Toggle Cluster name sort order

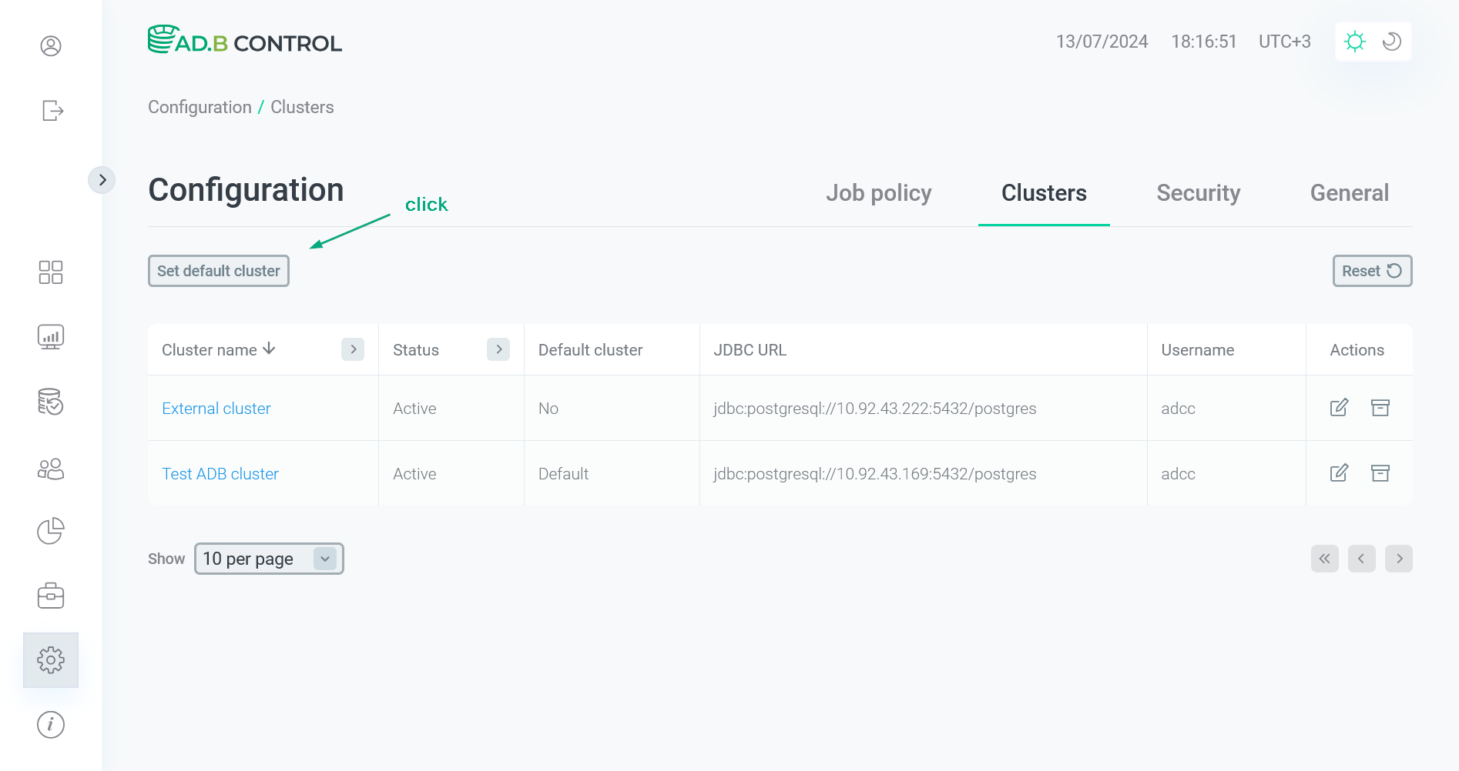coord(268,349)
